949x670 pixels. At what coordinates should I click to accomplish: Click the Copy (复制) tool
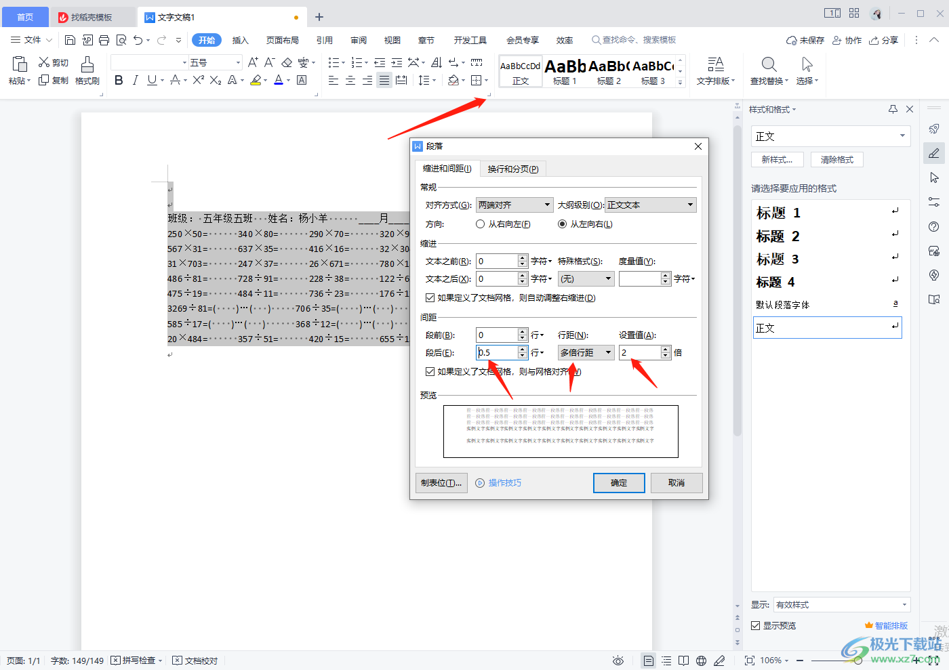tap(53, 80)
